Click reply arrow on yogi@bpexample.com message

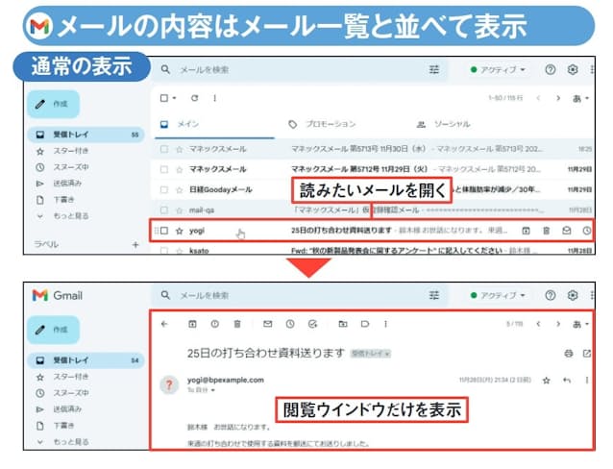567,380
